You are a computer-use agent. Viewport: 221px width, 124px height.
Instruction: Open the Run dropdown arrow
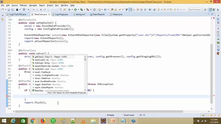click(78, 10)
